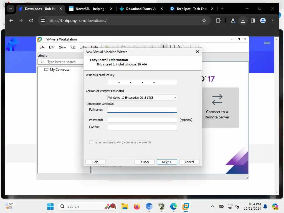Toggle VMware show library toolbar icon
This screenshot has height=213, width=284.
pyautogui.click(x=164, y=47)
